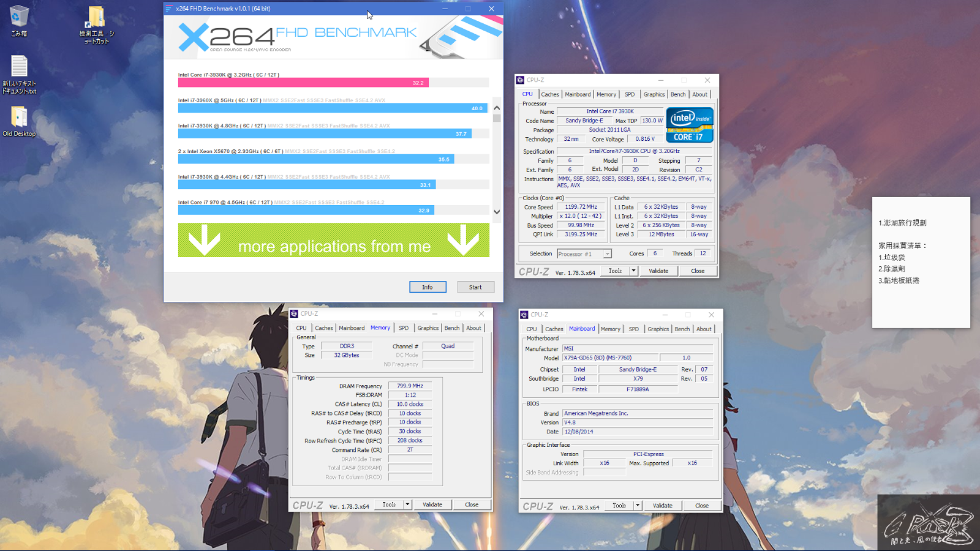
Task: Switch to CPU tab in Mainboard CPU-Z window
Action: pos(532,329)
